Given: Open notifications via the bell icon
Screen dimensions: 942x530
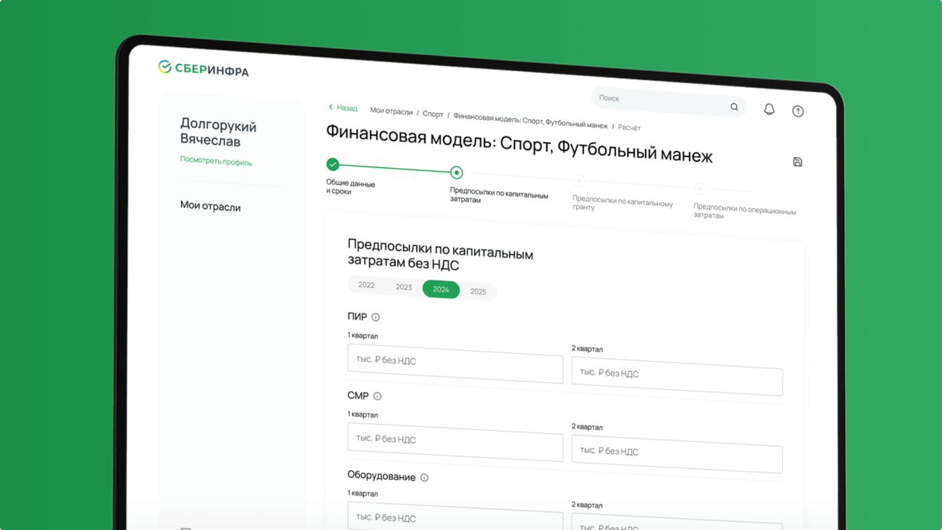Looking at the screenshot, I should [x=768, y=109].
